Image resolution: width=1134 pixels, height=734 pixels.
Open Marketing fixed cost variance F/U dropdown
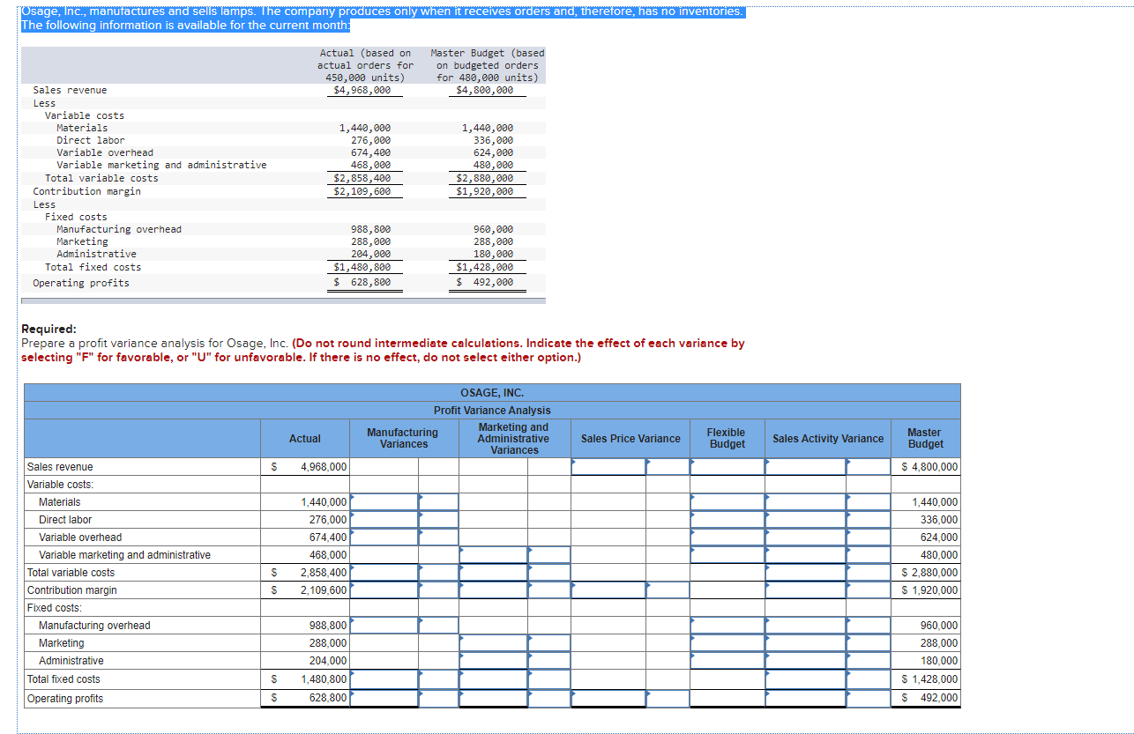[x=549, y=643]
